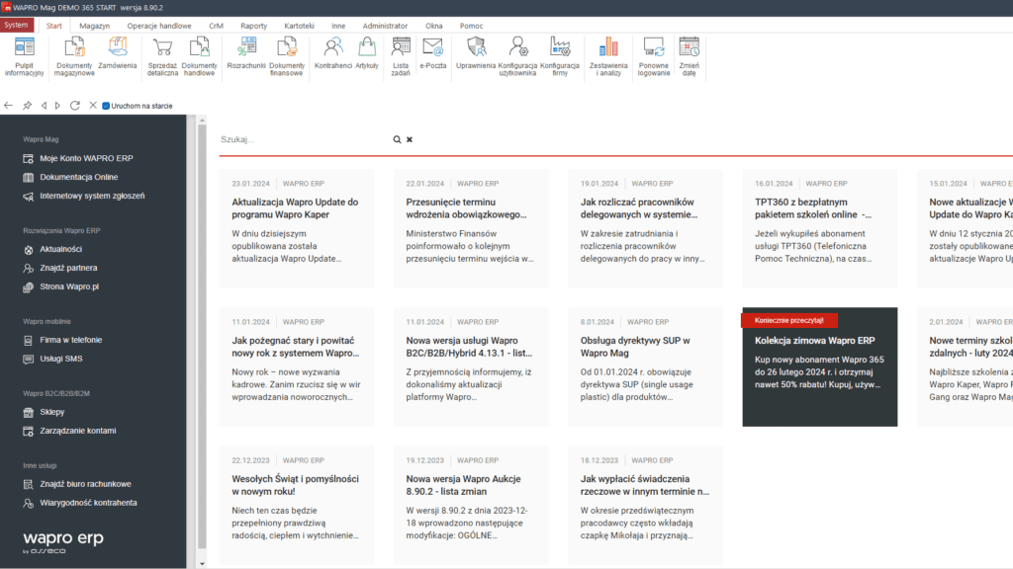Open the System menu
Screen dimensions: 1013x569
pos(17,25)
